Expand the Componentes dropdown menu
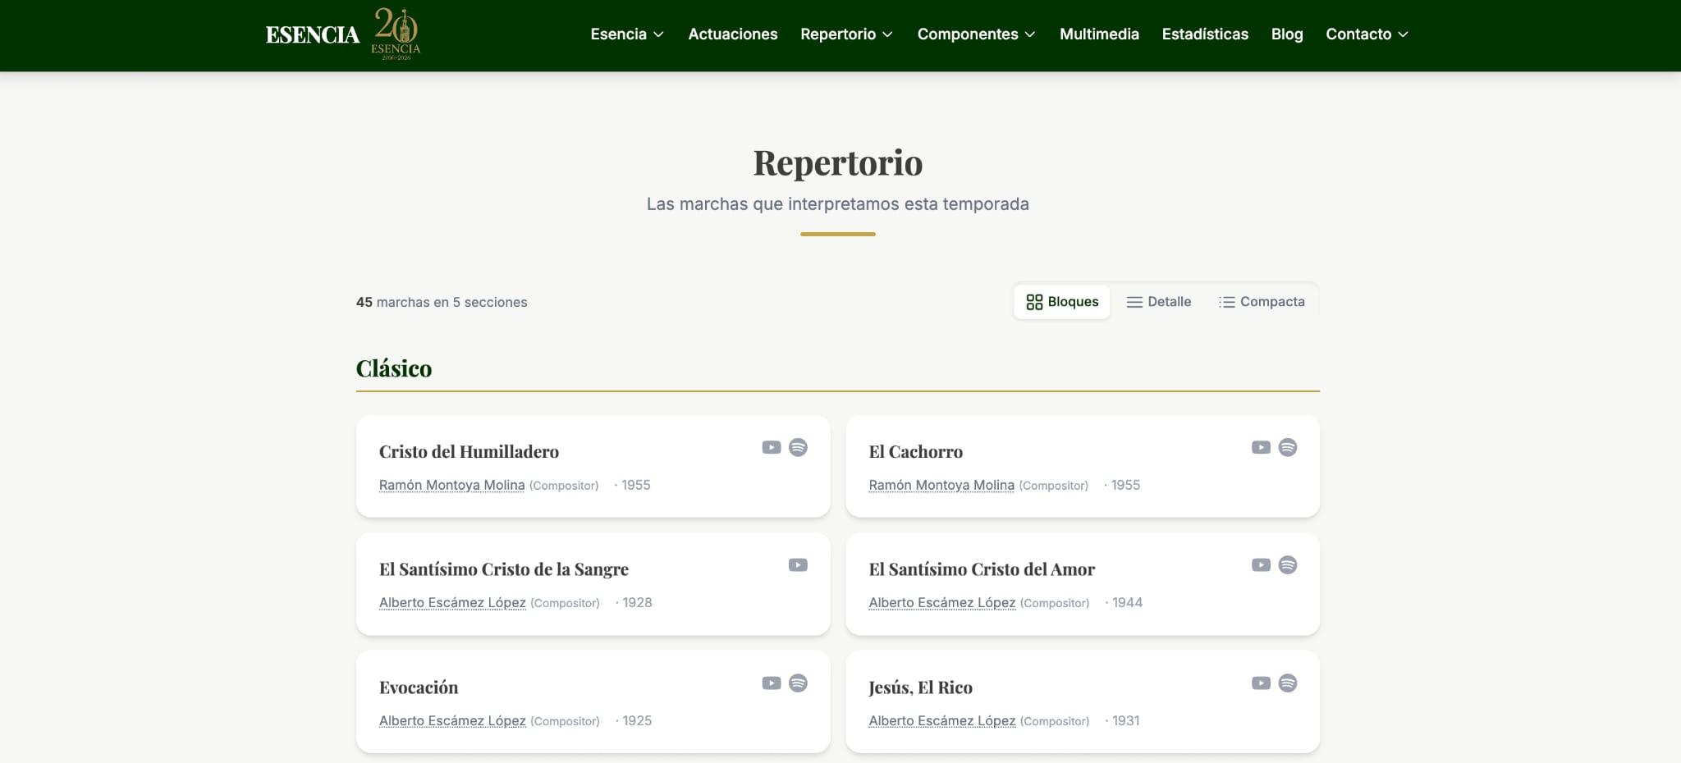Image resolution: width=1681 pixels, height=763 pixels. point(976,34)
